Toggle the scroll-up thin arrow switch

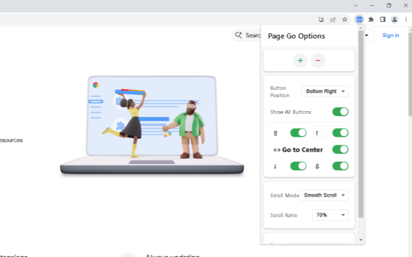click(341, 133)
